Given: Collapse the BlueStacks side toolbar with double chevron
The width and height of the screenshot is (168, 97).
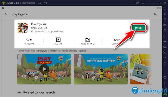Looking at the screenshot, I should point(165,3).
